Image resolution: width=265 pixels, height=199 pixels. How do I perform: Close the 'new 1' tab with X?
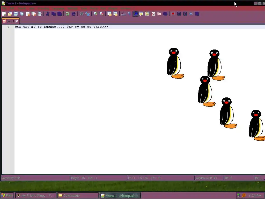[x=17, y=21]
